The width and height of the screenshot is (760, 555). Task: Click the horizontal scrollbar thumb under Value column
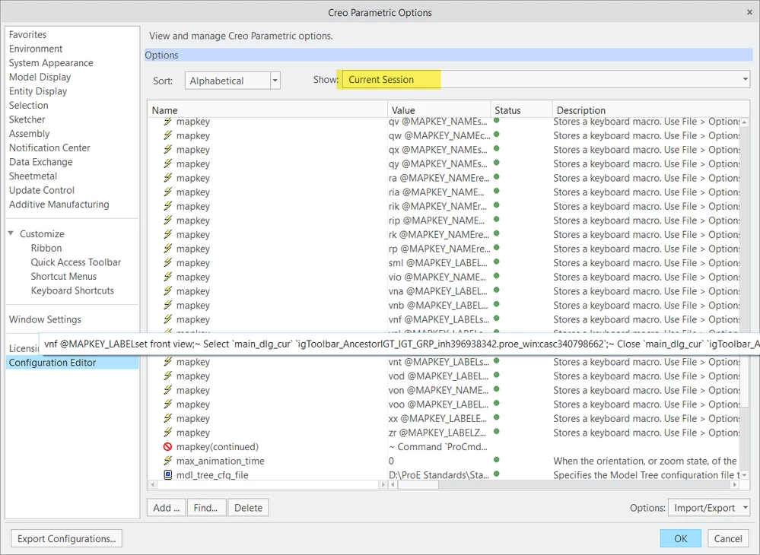coord(418,484)
